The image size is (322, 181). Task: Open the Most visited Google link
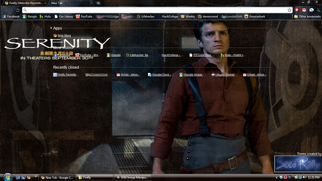tap(114, 55)
